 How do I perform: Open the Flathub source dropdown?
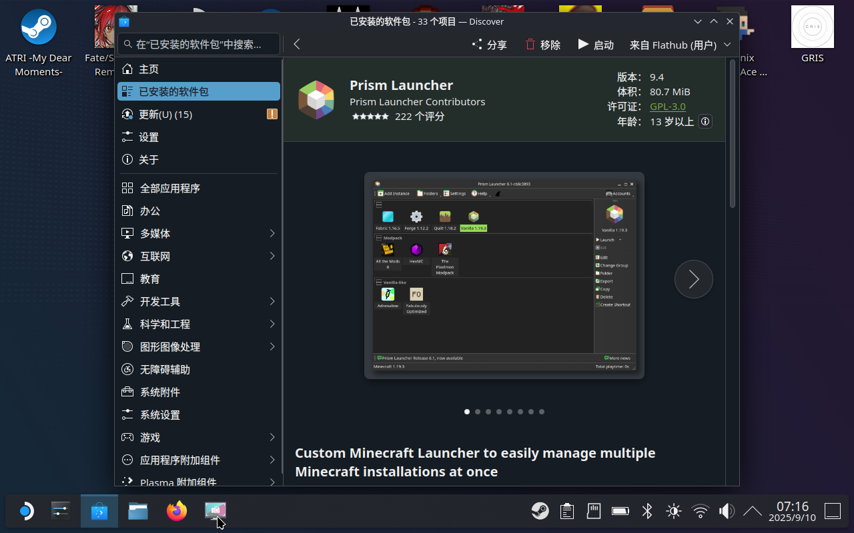coord(680,45)
